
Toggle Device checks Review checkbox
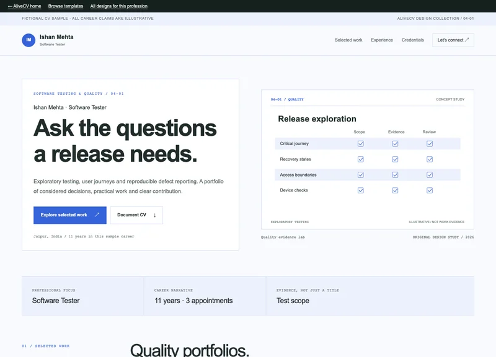(x=430, y=190)
